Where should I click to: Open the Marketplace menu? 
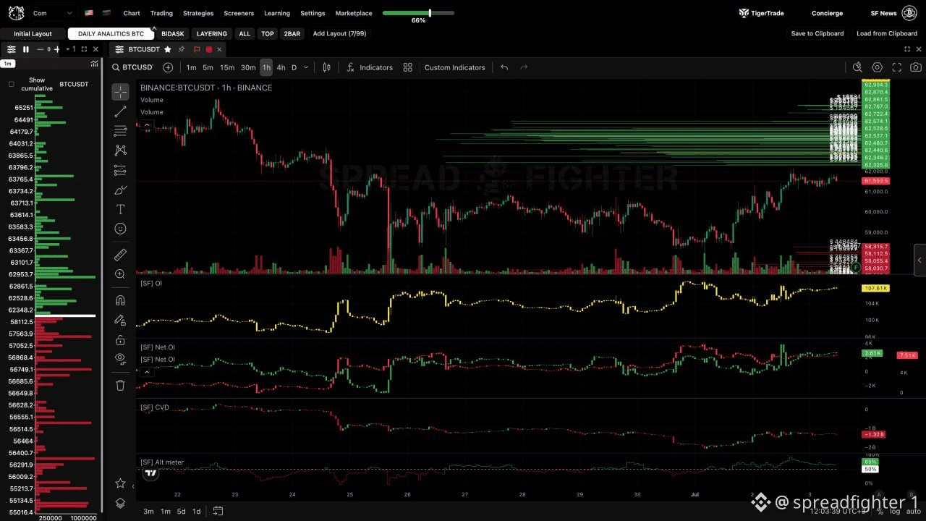tap(354, 13)
